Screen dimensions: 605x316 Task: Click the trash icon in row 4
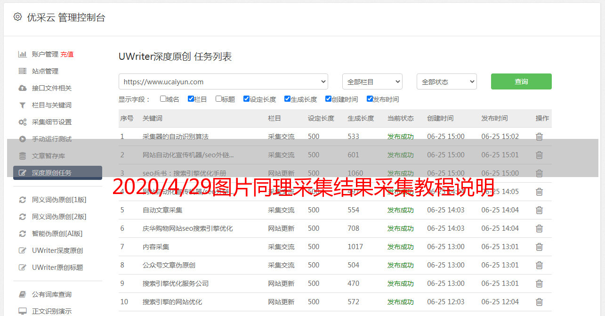click(539, 192)
